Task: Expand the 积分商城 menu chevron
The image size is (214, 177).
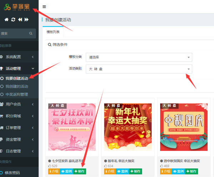Action: tap(33, 116)
